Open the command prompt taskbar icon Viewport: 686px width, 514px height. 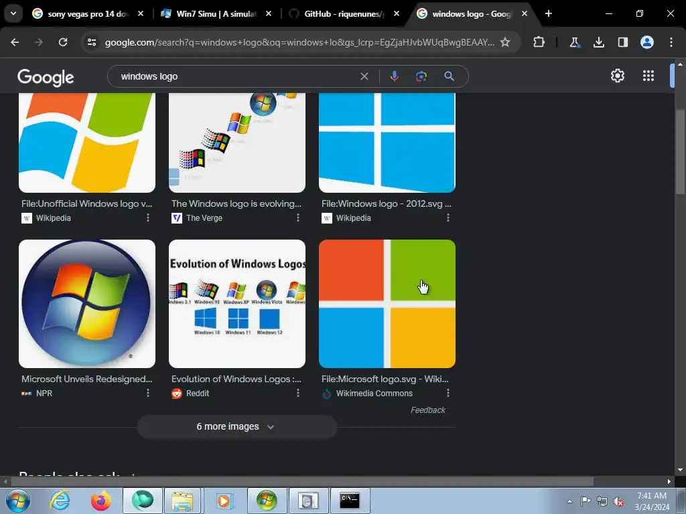[x=350, y=501]
